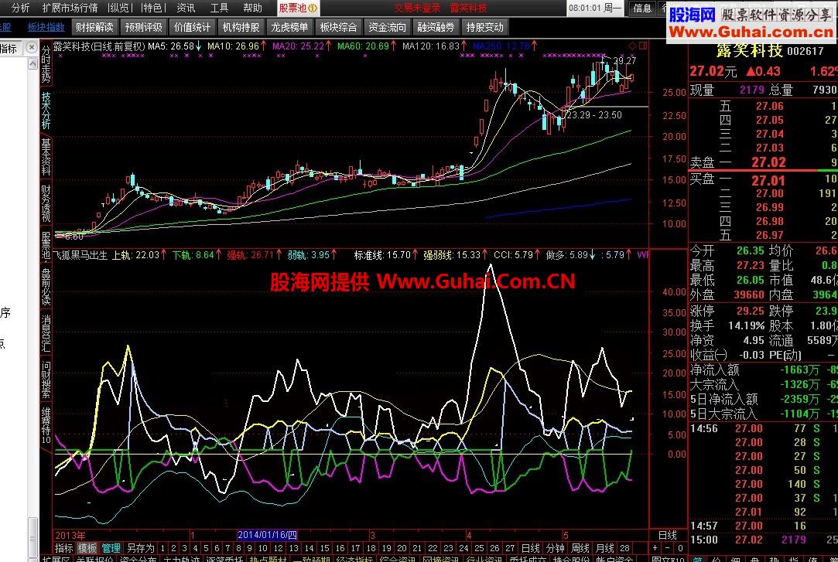Select template number 1 in bottom toolbar
Image resolution: width=838 pixels, height=562 pixels.
[162, 548]
